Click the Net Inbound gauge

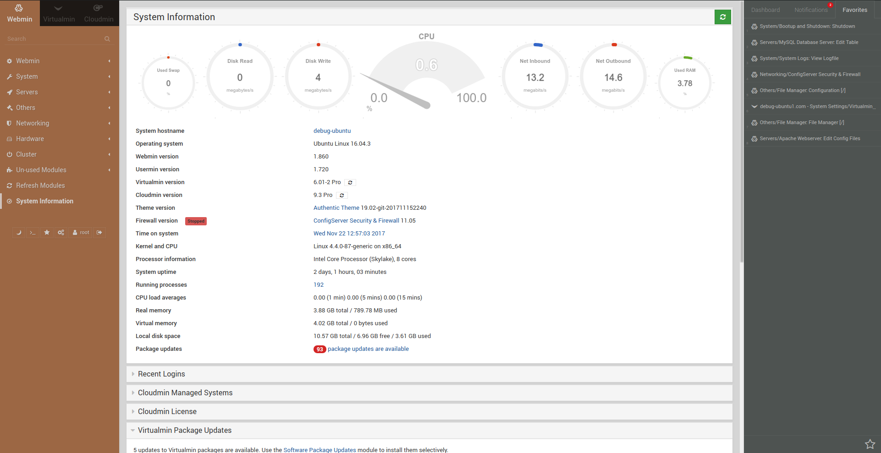coord(535,77)
